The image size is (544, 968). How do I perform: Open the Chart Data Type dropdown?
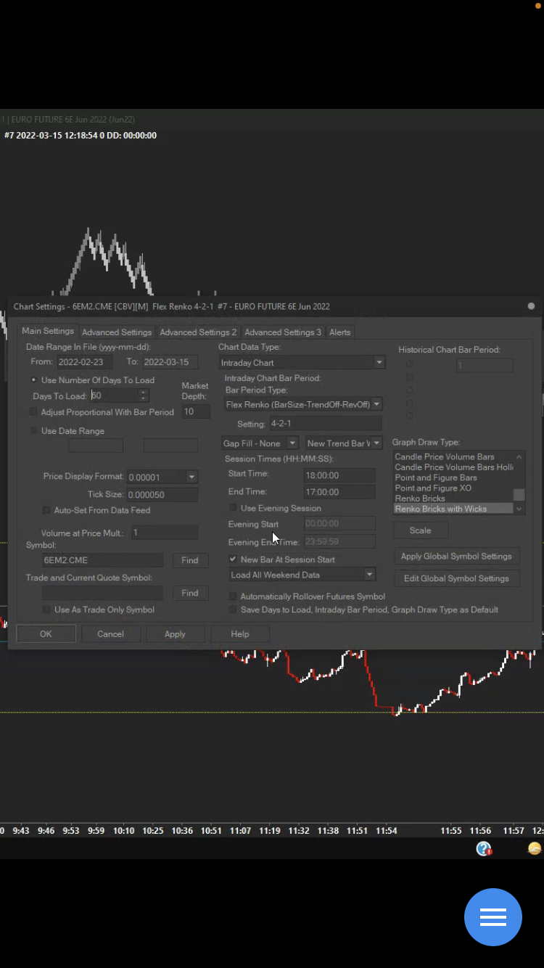379,362
